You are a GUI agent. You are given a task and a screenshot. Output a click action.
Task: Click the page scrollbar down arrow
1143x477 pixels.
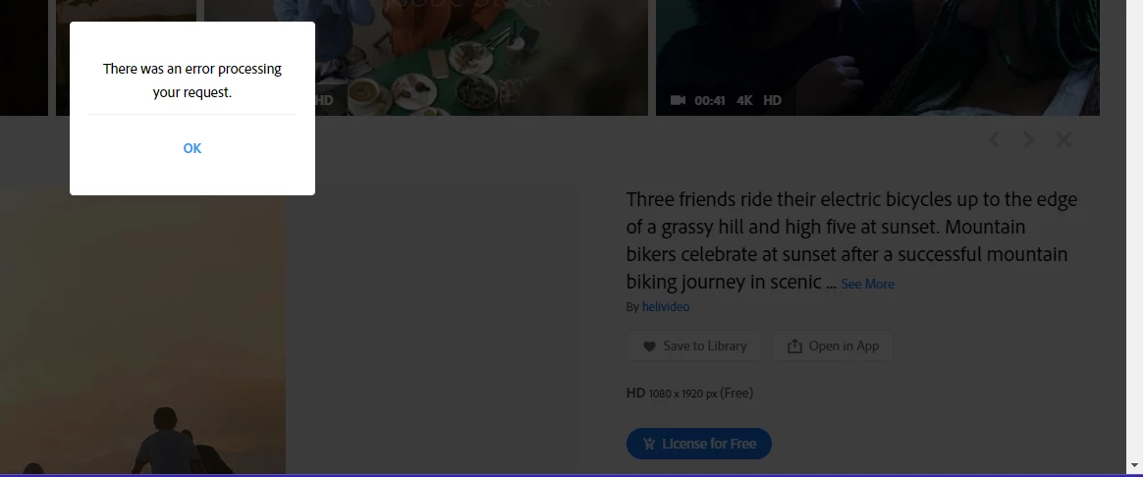click(1134, 464)
